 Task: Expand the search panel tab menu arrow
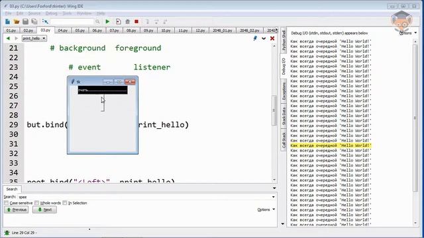point(274,188)
